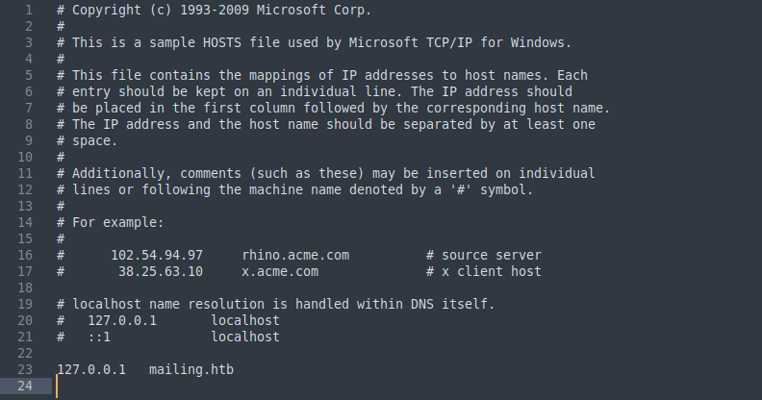Click the 102.54.94.97 example IP address

coord(157,255)
